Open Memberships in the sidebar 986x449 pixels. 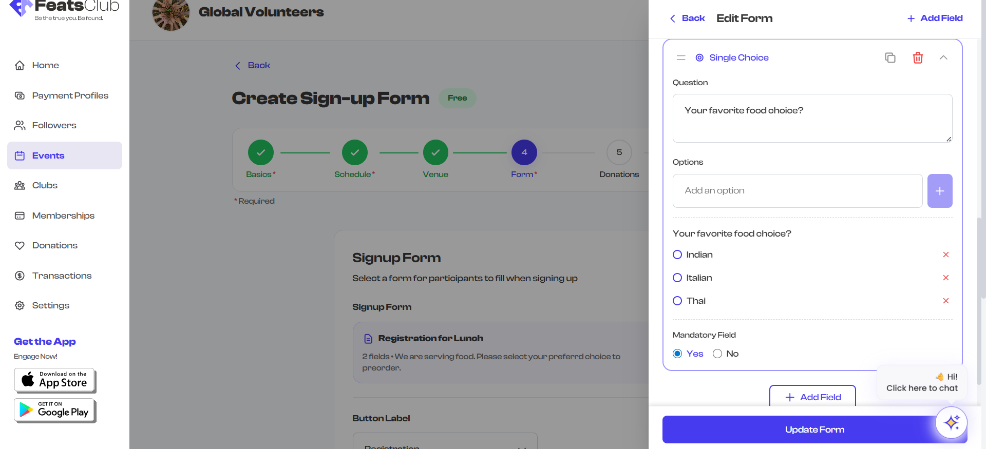tap(64, 216)
